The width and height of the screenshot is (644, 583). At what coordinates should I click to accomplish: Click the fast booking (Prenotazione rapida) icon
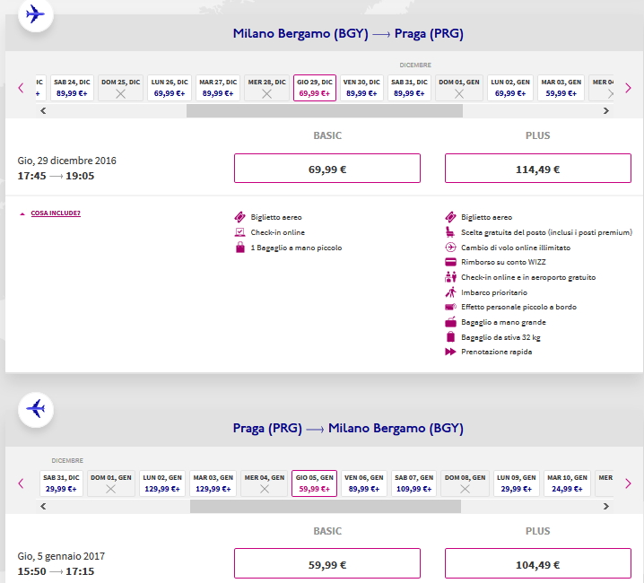click(x=451, y=352)
